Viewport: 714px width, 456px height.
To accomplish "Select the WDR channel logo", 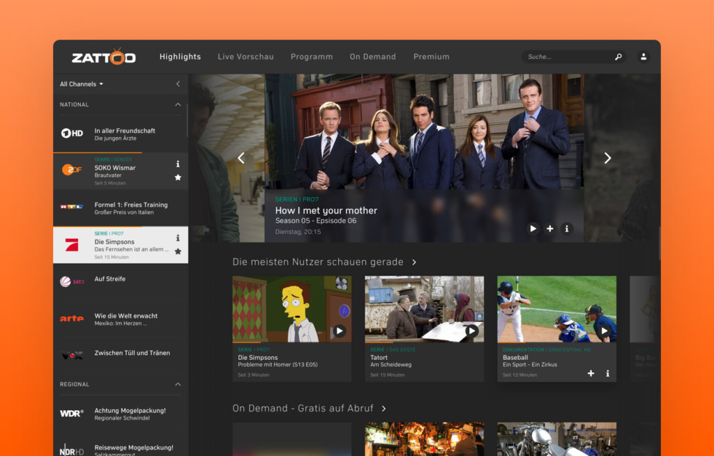I will tap(72, 414).
